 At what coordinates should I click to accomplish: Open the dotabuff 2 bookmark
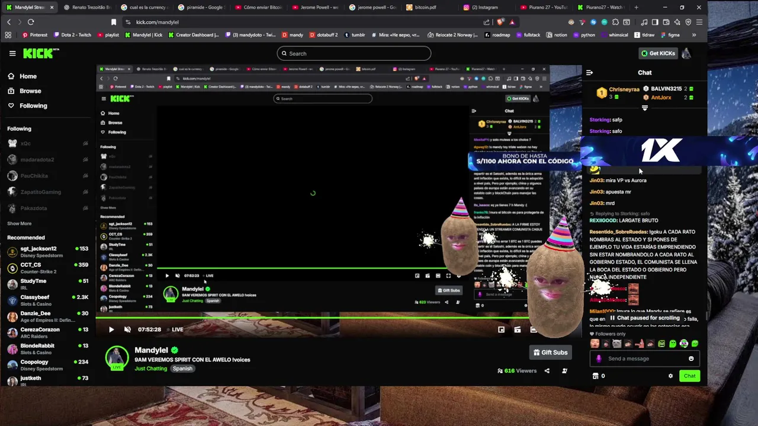(x=324, y=35)
